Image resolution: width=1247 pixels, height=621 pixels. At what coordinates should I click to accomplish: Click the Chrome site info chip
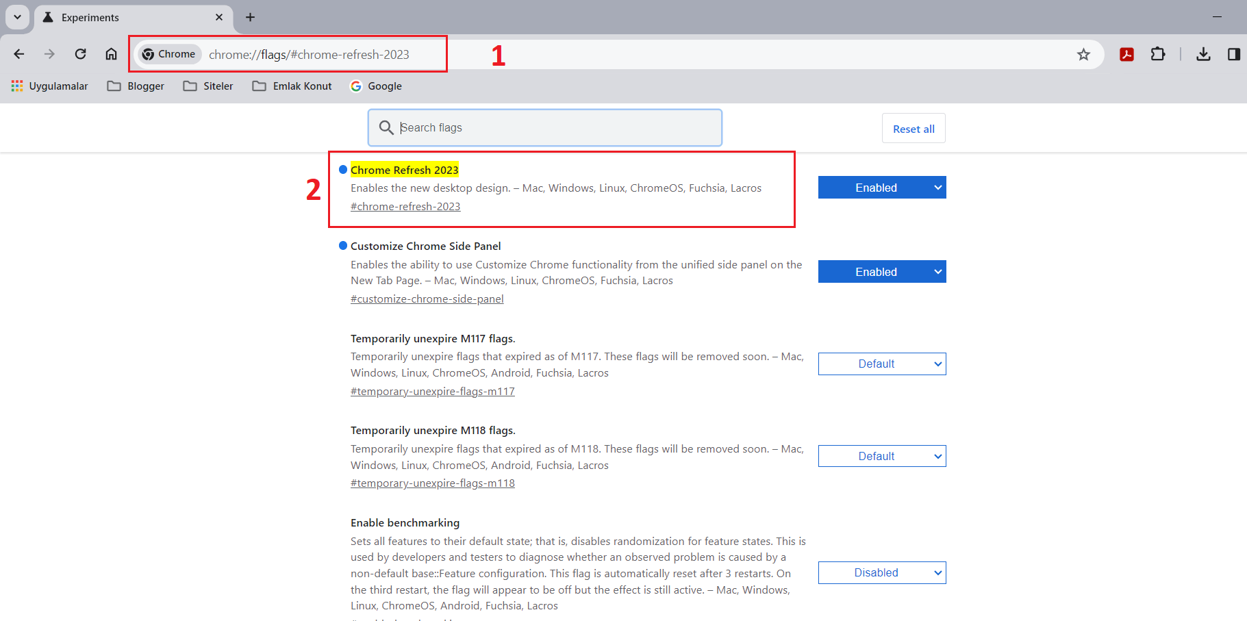coord(169,54)
